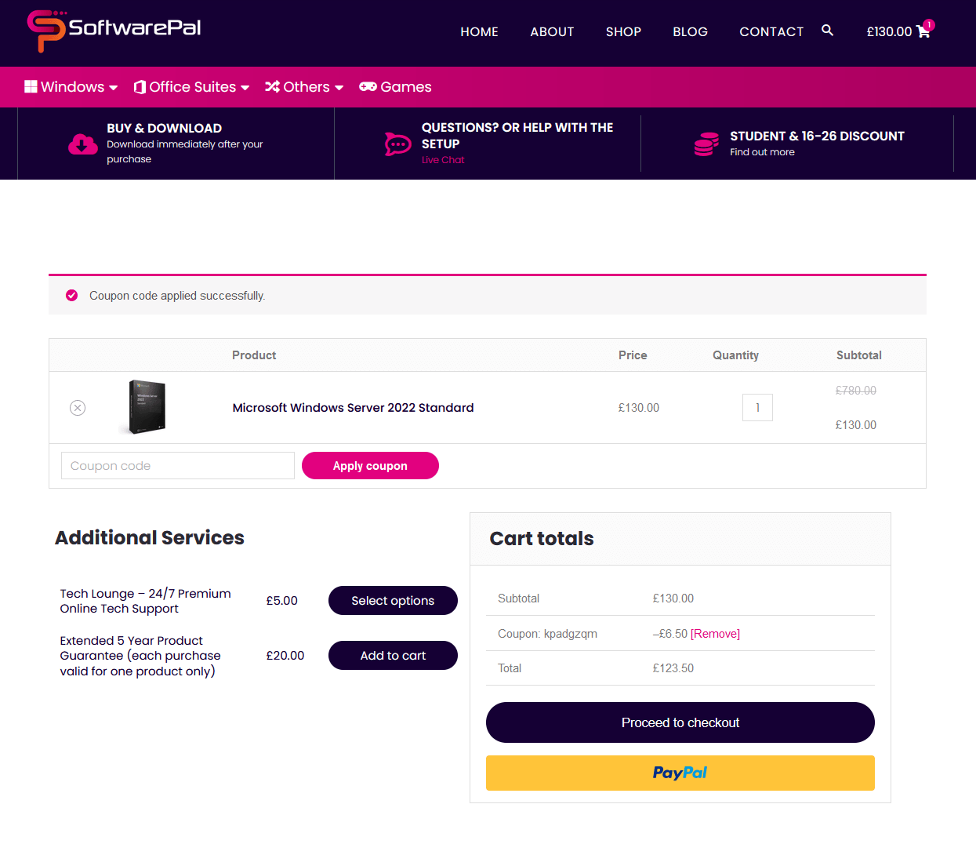Click the £130.00 cart total in header

click(x=889, y=31)
